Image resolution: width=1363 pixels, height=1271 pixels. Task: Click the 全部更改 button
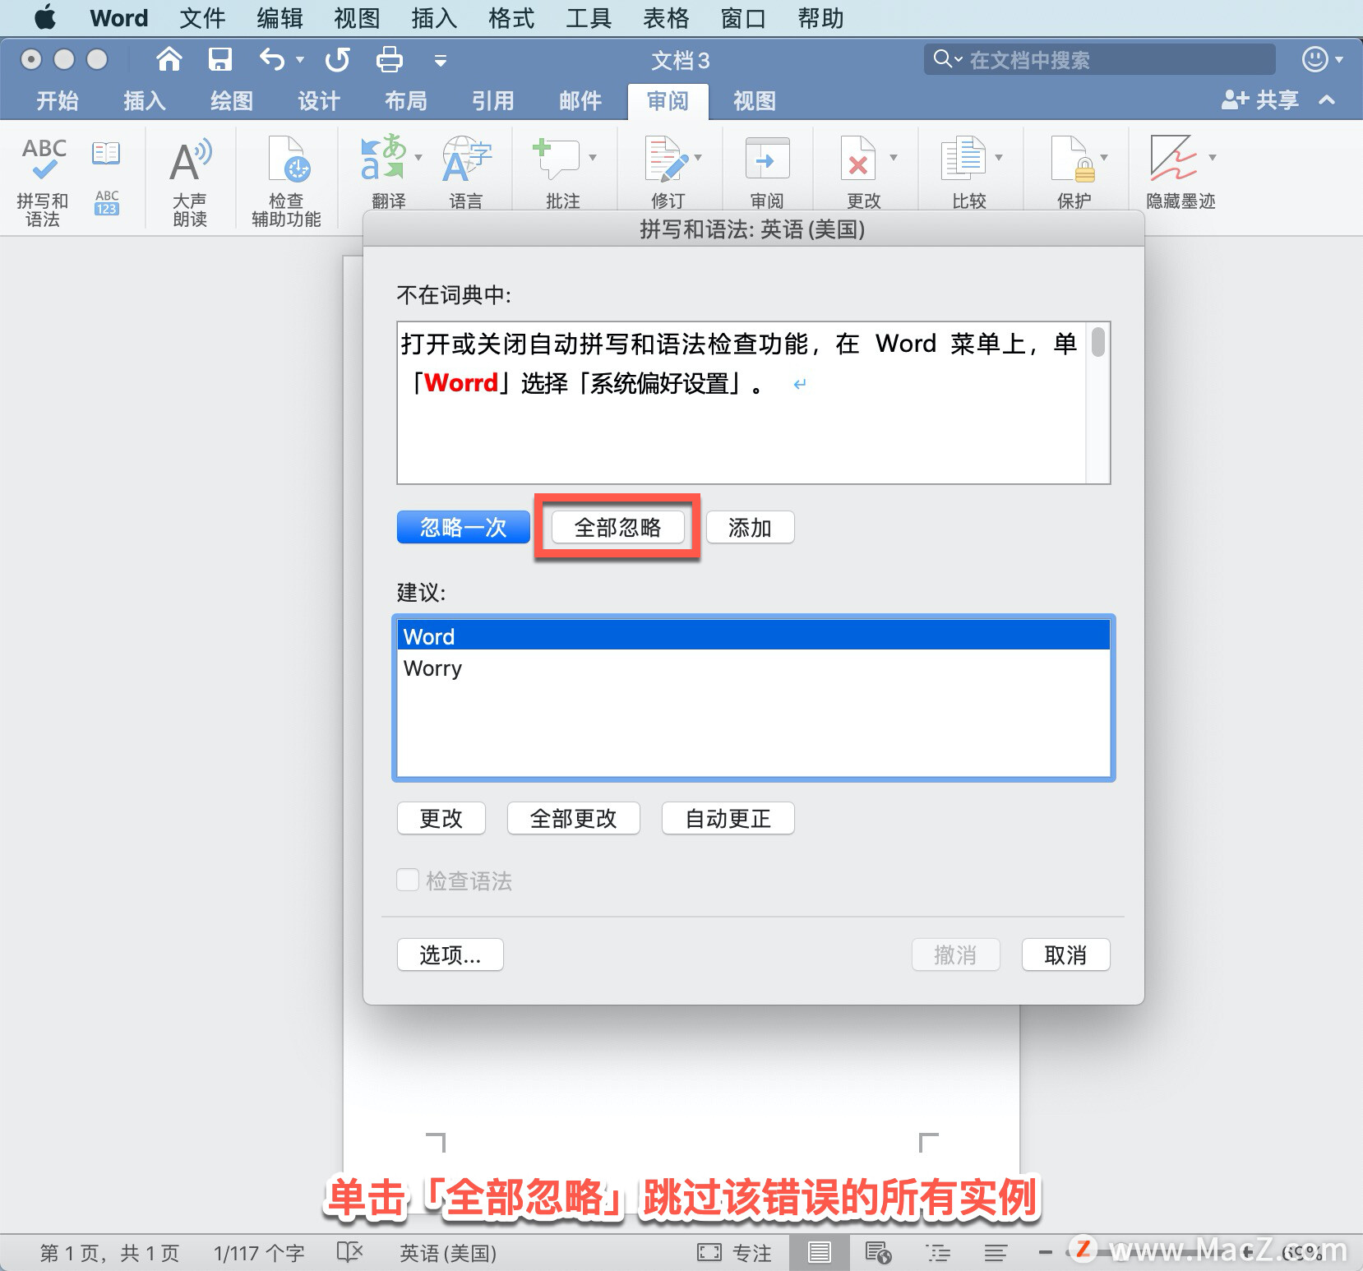coord(574,818)
